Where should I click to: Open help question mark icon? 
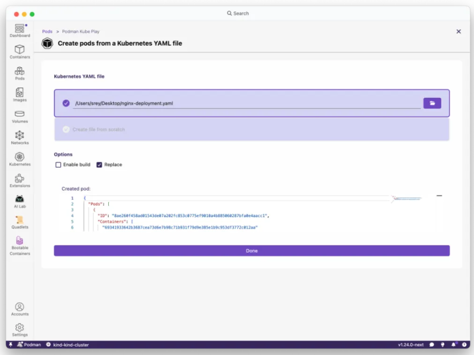[x=464, y=344]
